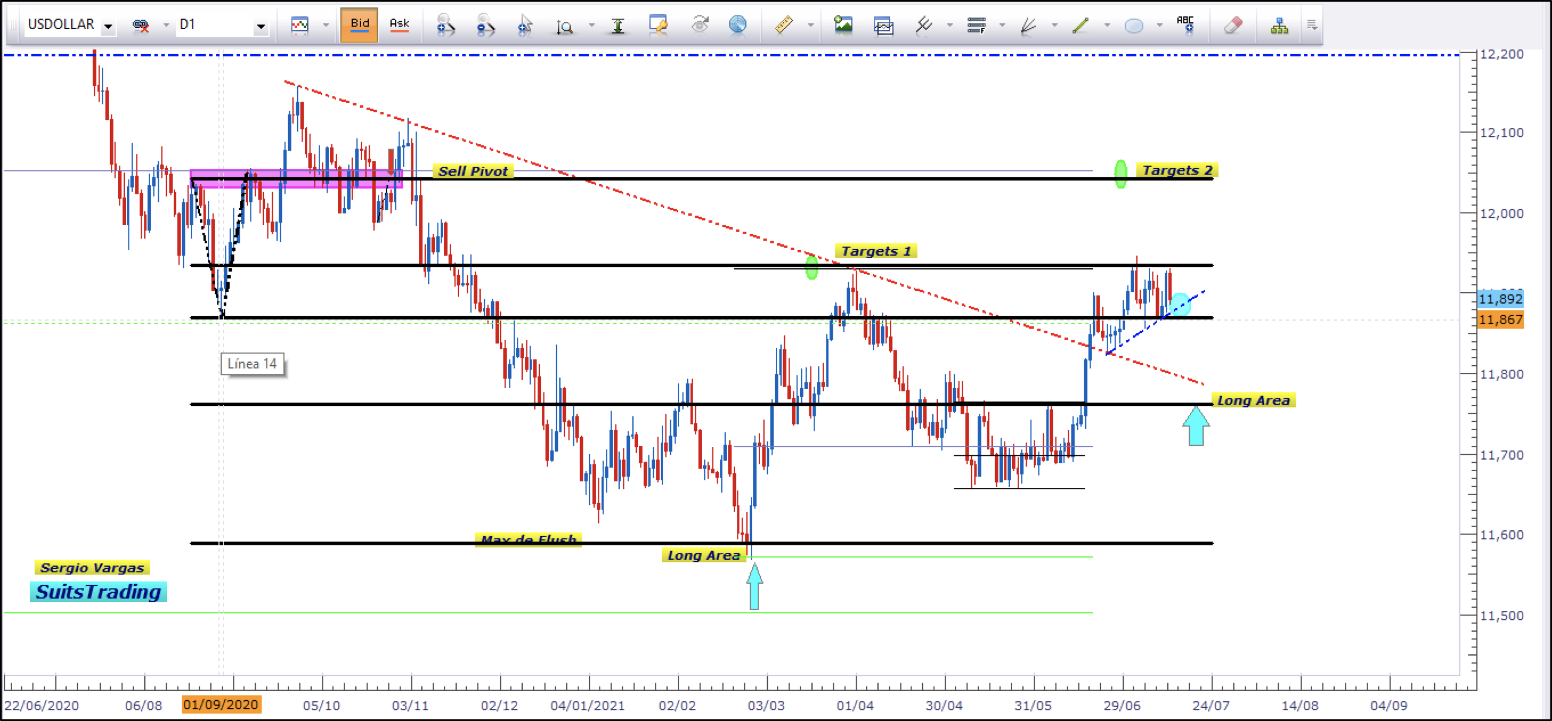This screenshot has height=721, width=1552.
Task: Toggle the Bid price display
Action: (359, 25)
